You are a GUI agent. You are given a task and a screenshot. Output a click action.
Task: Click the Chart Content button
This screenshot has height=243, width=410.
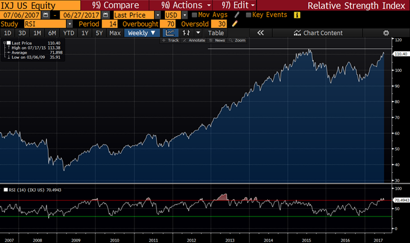pos(319,33)
